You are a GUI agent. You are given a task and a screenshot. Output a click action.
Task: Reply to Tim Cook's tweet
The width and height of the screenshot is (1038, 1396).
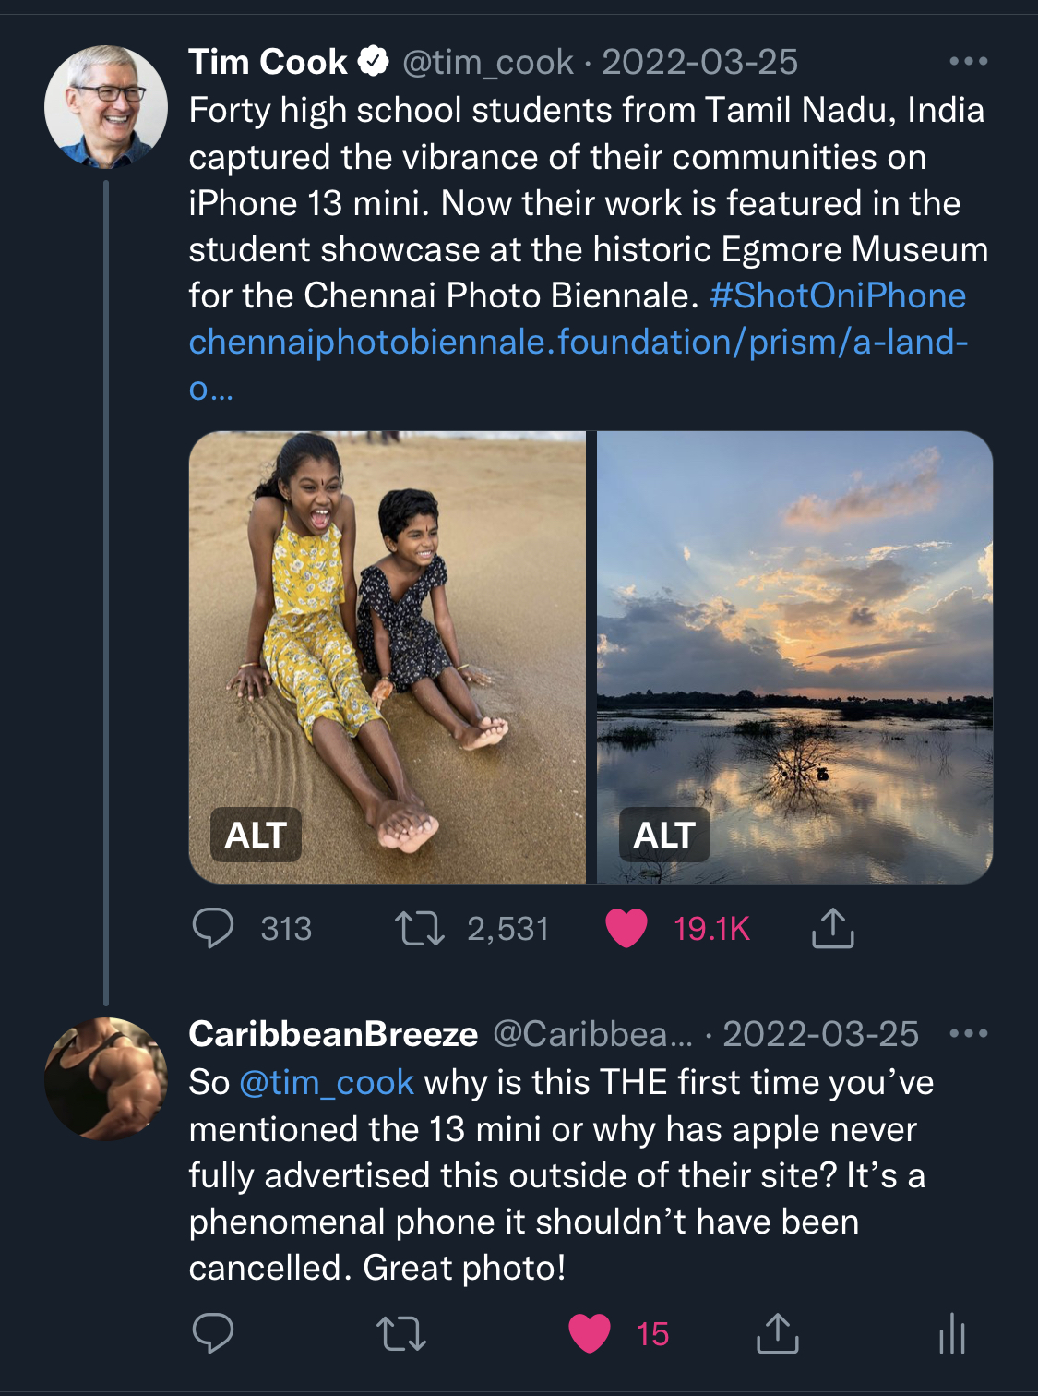[213, 928]
